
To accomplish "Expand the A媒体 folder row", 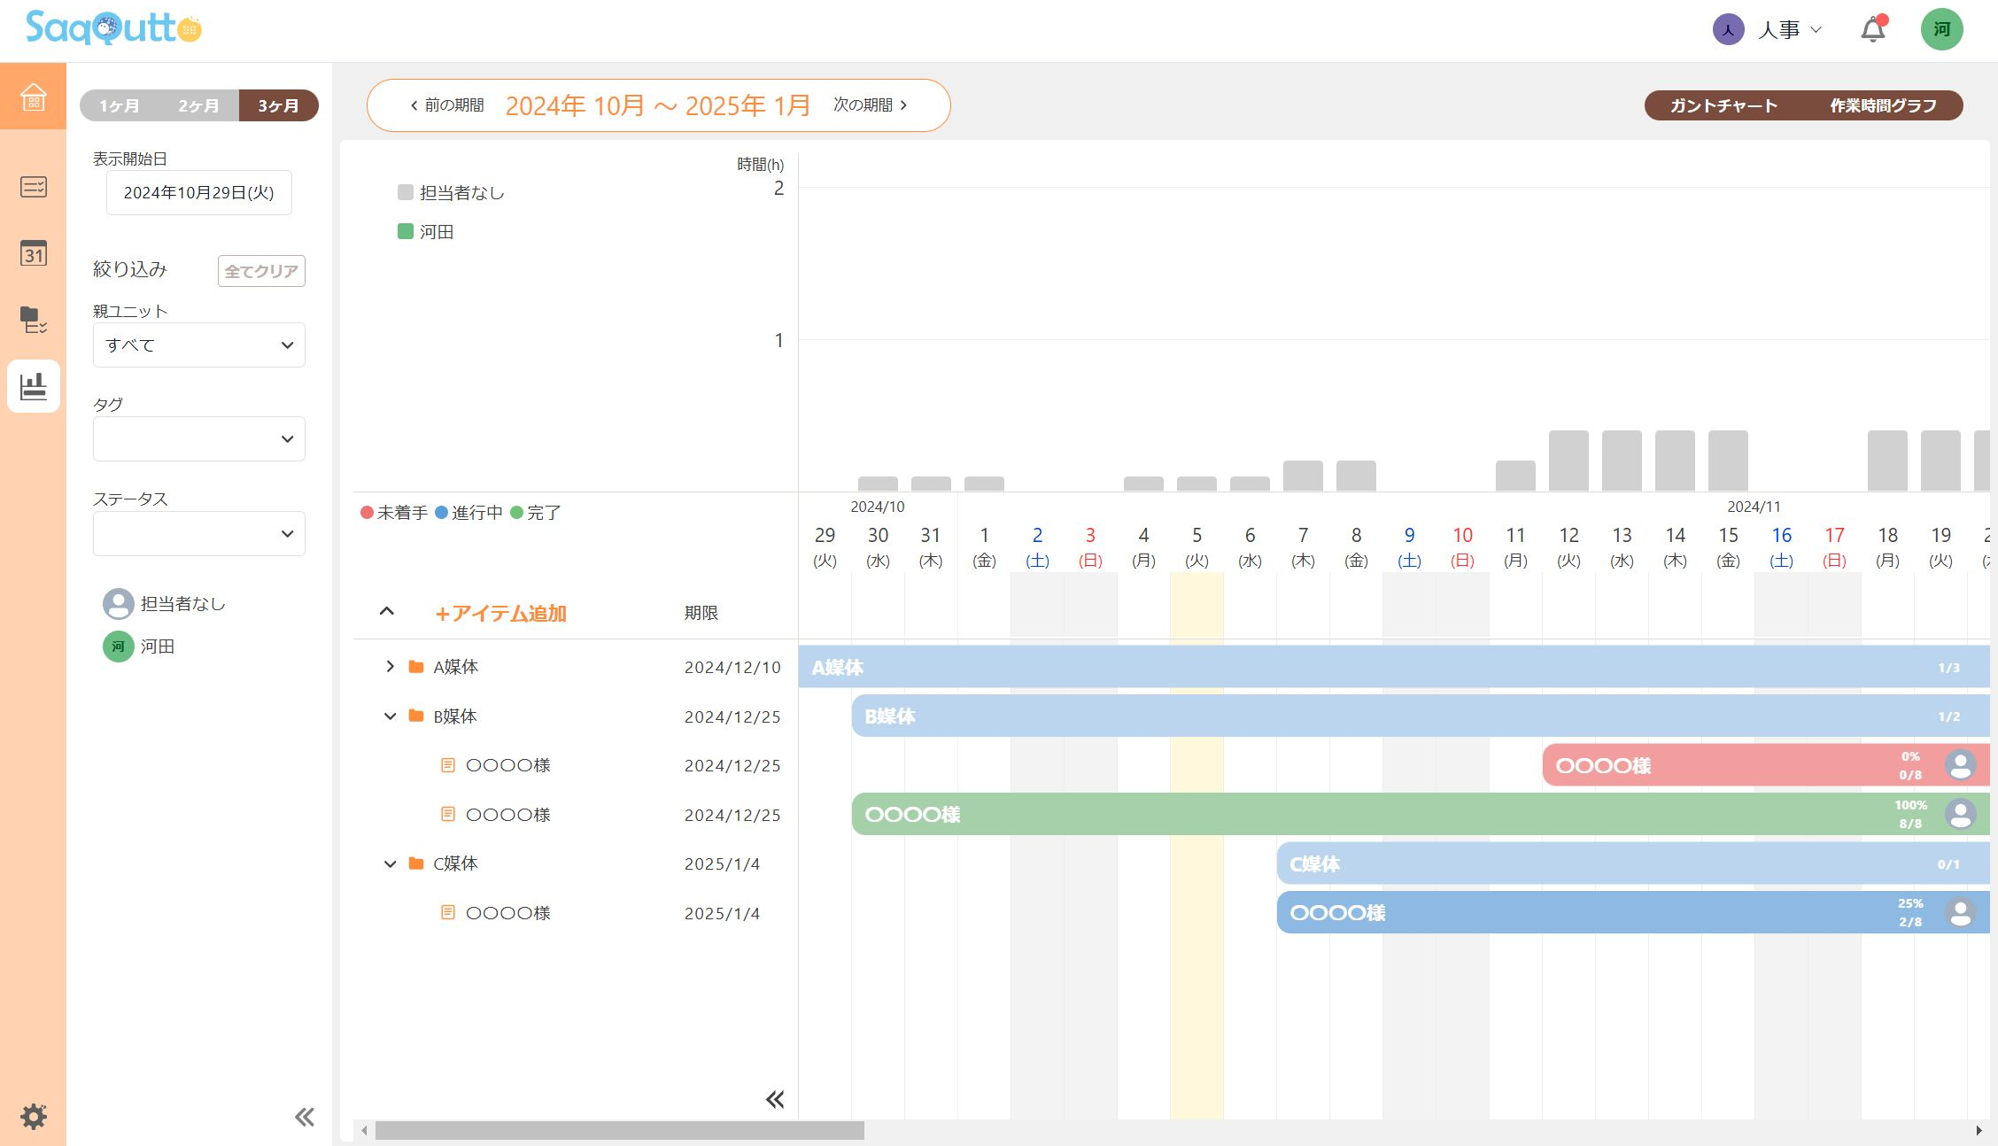I will click(390, 667).
